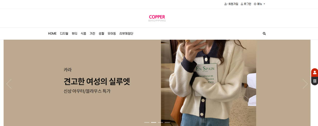Open the 리뷰체험단 menu item
This screenshot has height=126, width=318.
[126, 34]
